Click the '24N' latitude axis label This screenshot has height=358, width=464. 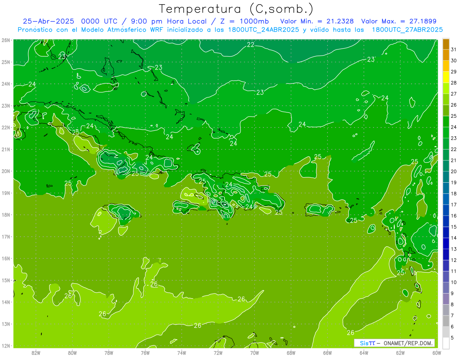(6, 84)
